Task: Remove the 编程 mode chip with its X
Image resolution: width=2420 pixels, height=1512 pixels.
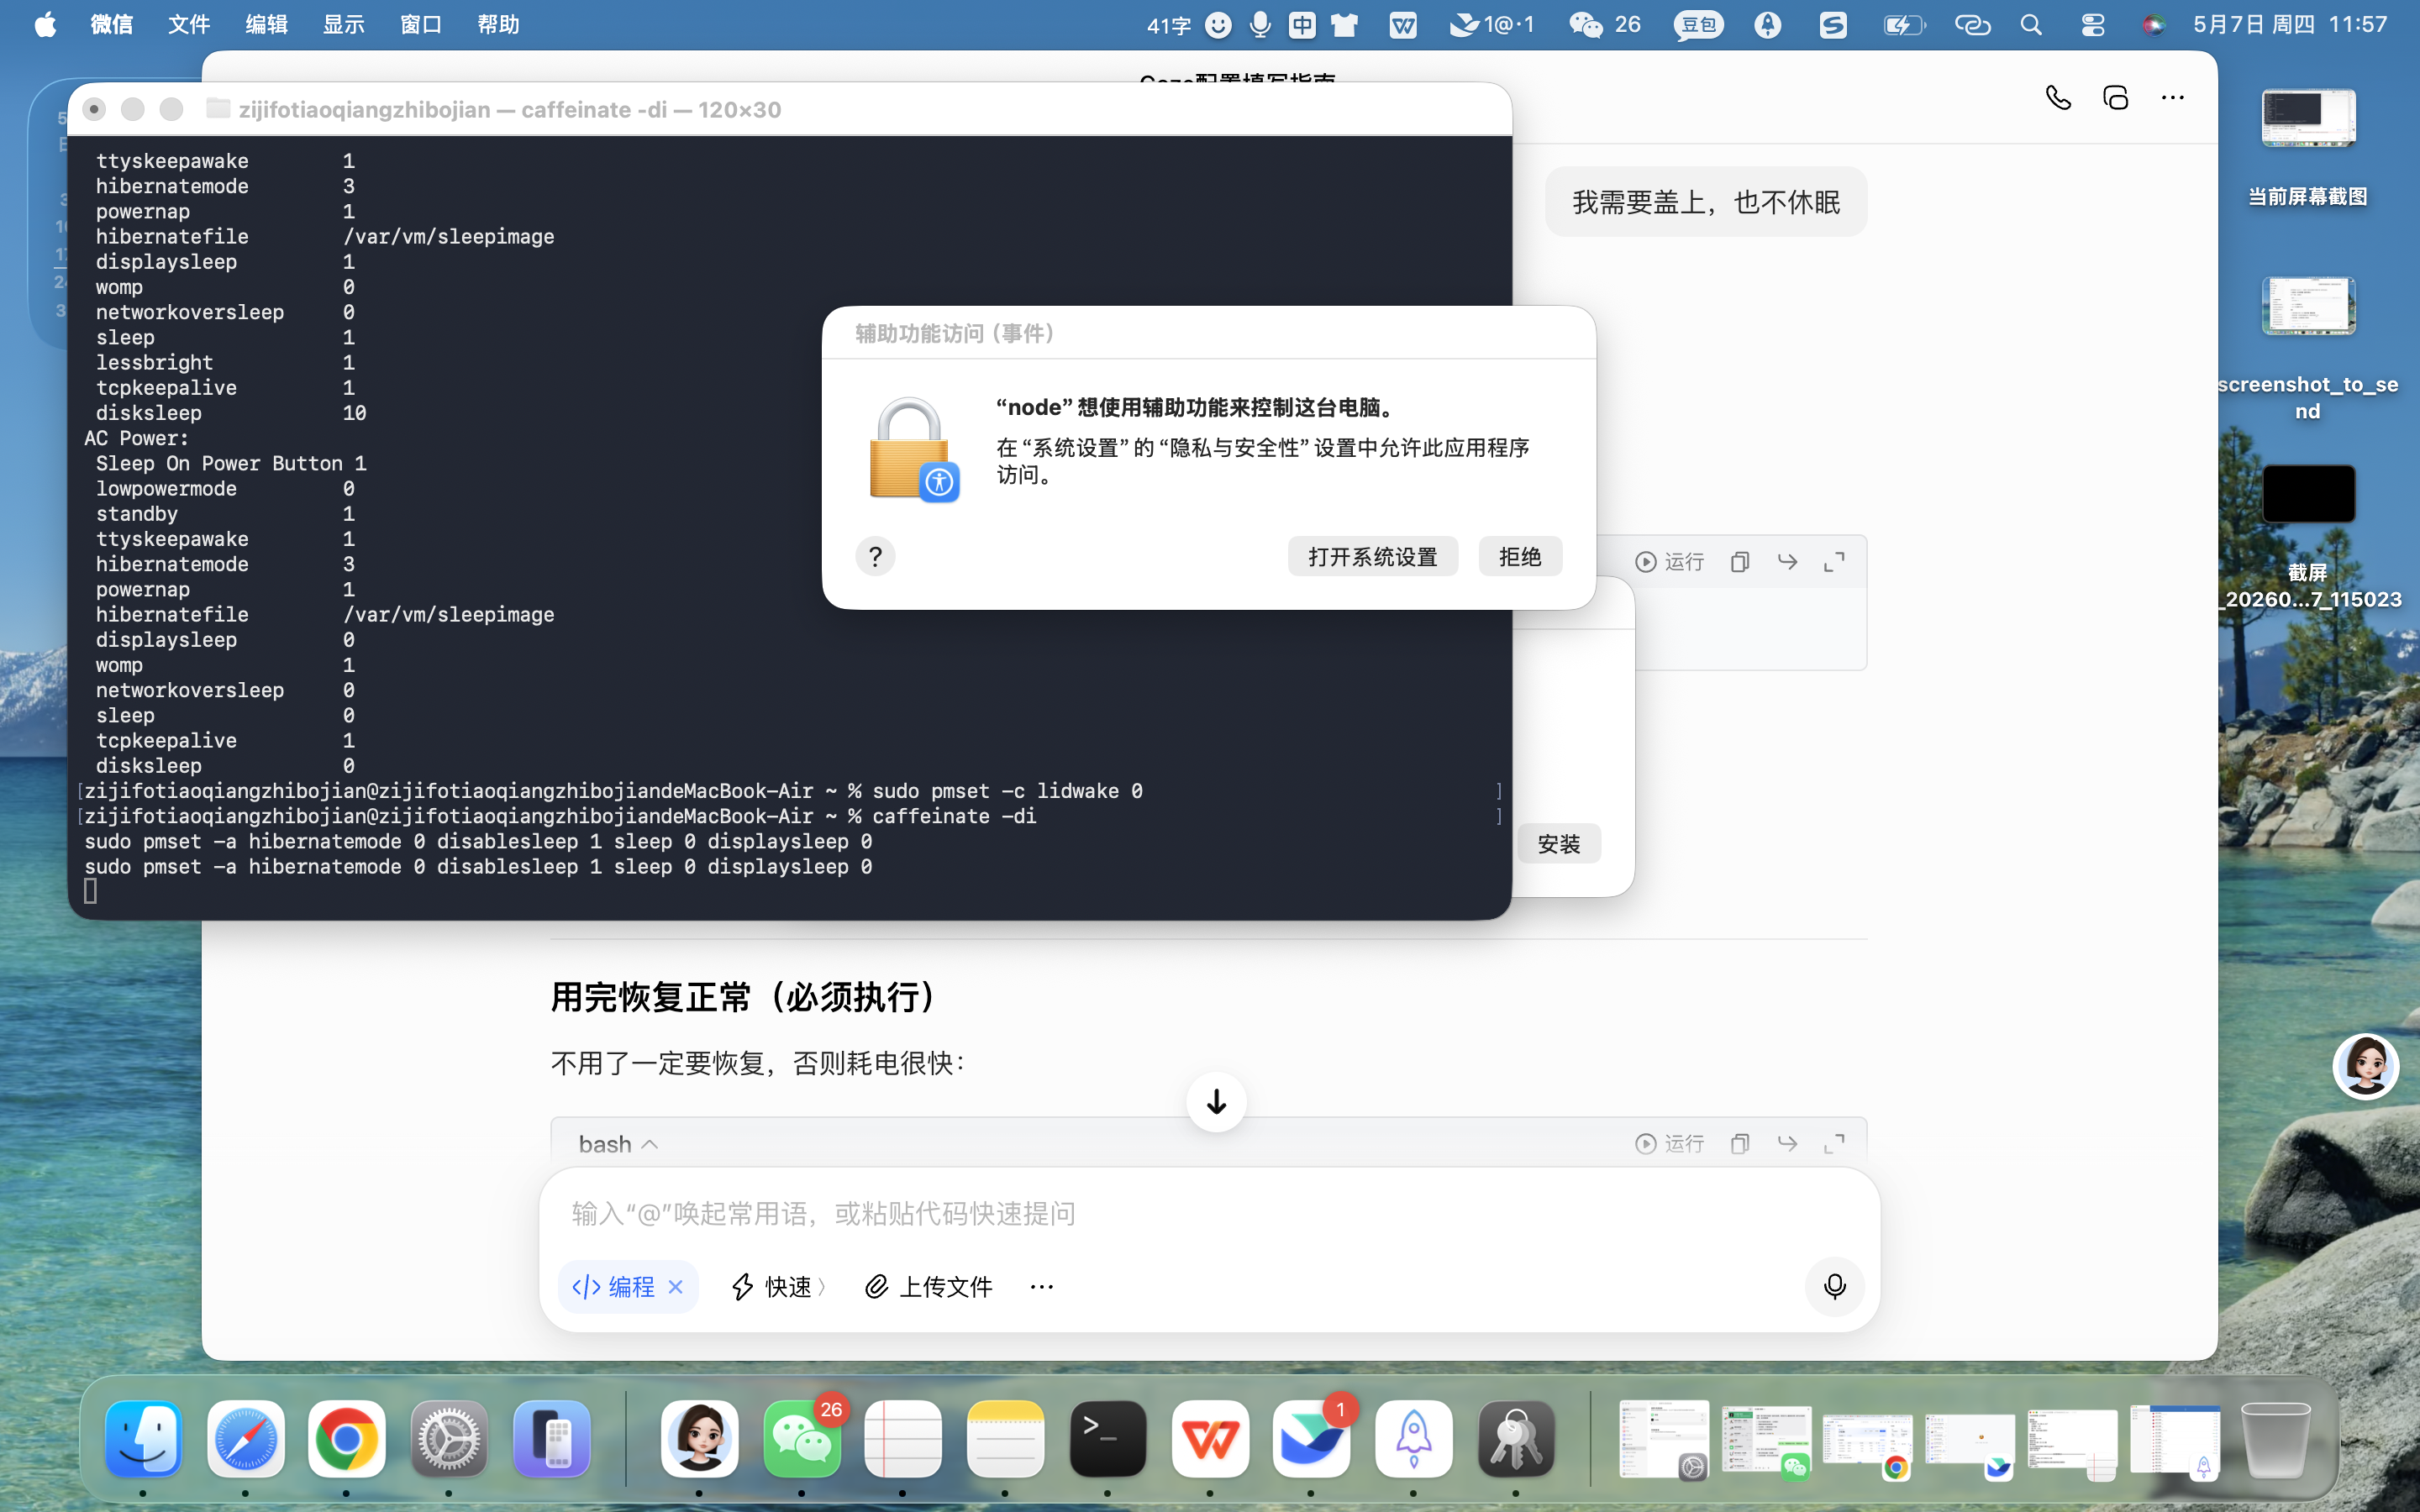Action: click(676, 1287)
